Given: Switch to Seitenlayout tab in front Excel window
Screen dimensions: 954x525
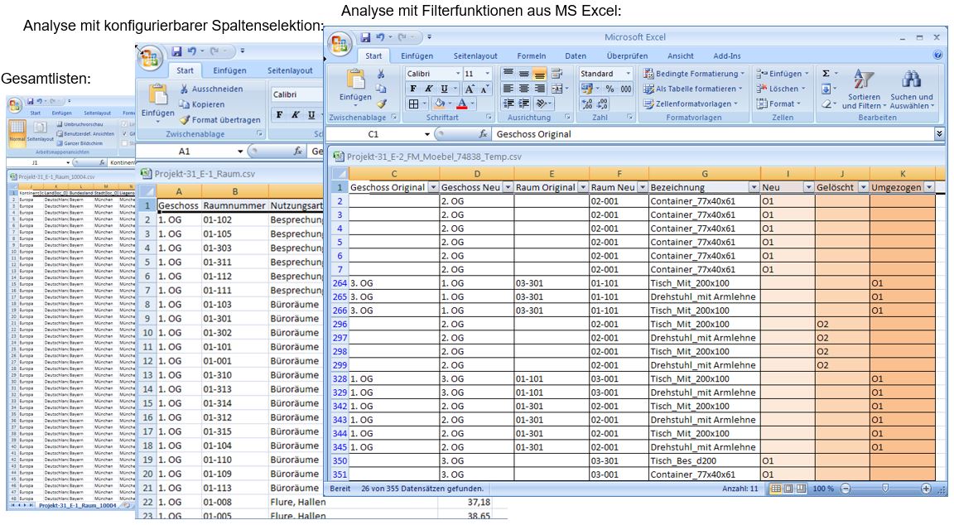Looking at the screenshot, I should pyautogui.click(x=475, y=56).
